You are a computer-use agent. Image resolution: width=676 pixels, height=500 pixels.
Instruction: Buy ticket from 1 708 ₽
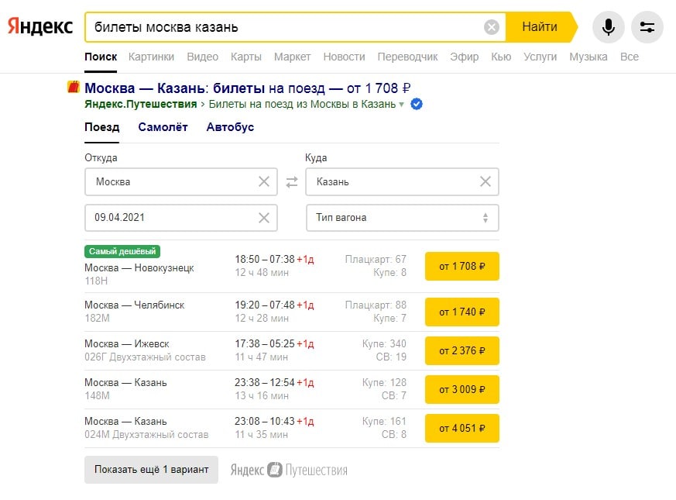click(462, 266)
